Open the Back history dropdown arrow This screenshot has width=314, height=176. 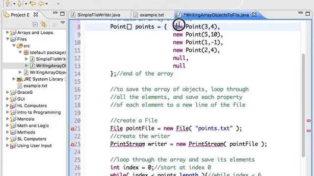click(x=47, y=3)
